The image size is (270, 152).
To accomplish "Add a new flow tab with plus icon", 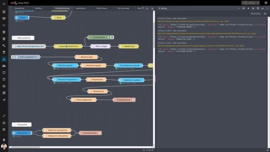I will [x=147, y=8].
